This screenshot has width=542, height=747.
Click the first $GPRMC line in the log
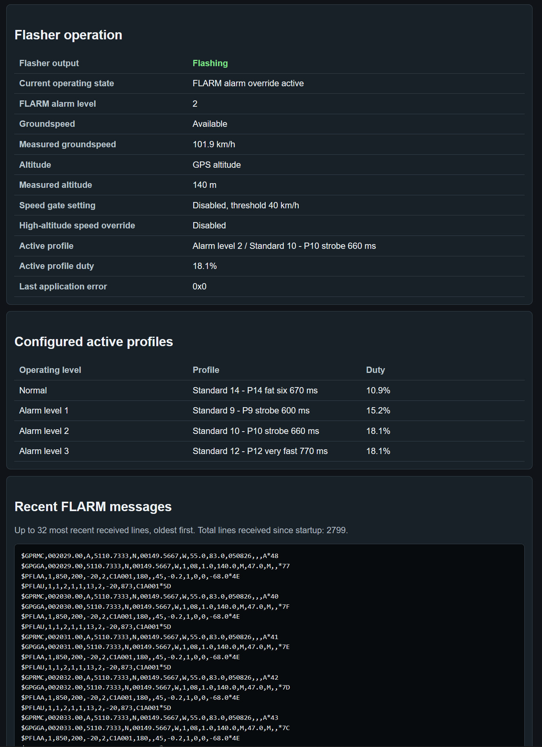click(x=150, y=556)
